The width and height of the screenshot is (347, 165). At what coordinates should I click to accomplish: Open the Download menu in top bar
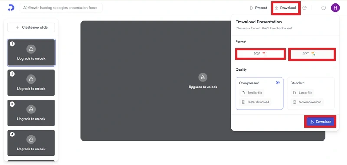pyautogui.click(x=285, y=8)
